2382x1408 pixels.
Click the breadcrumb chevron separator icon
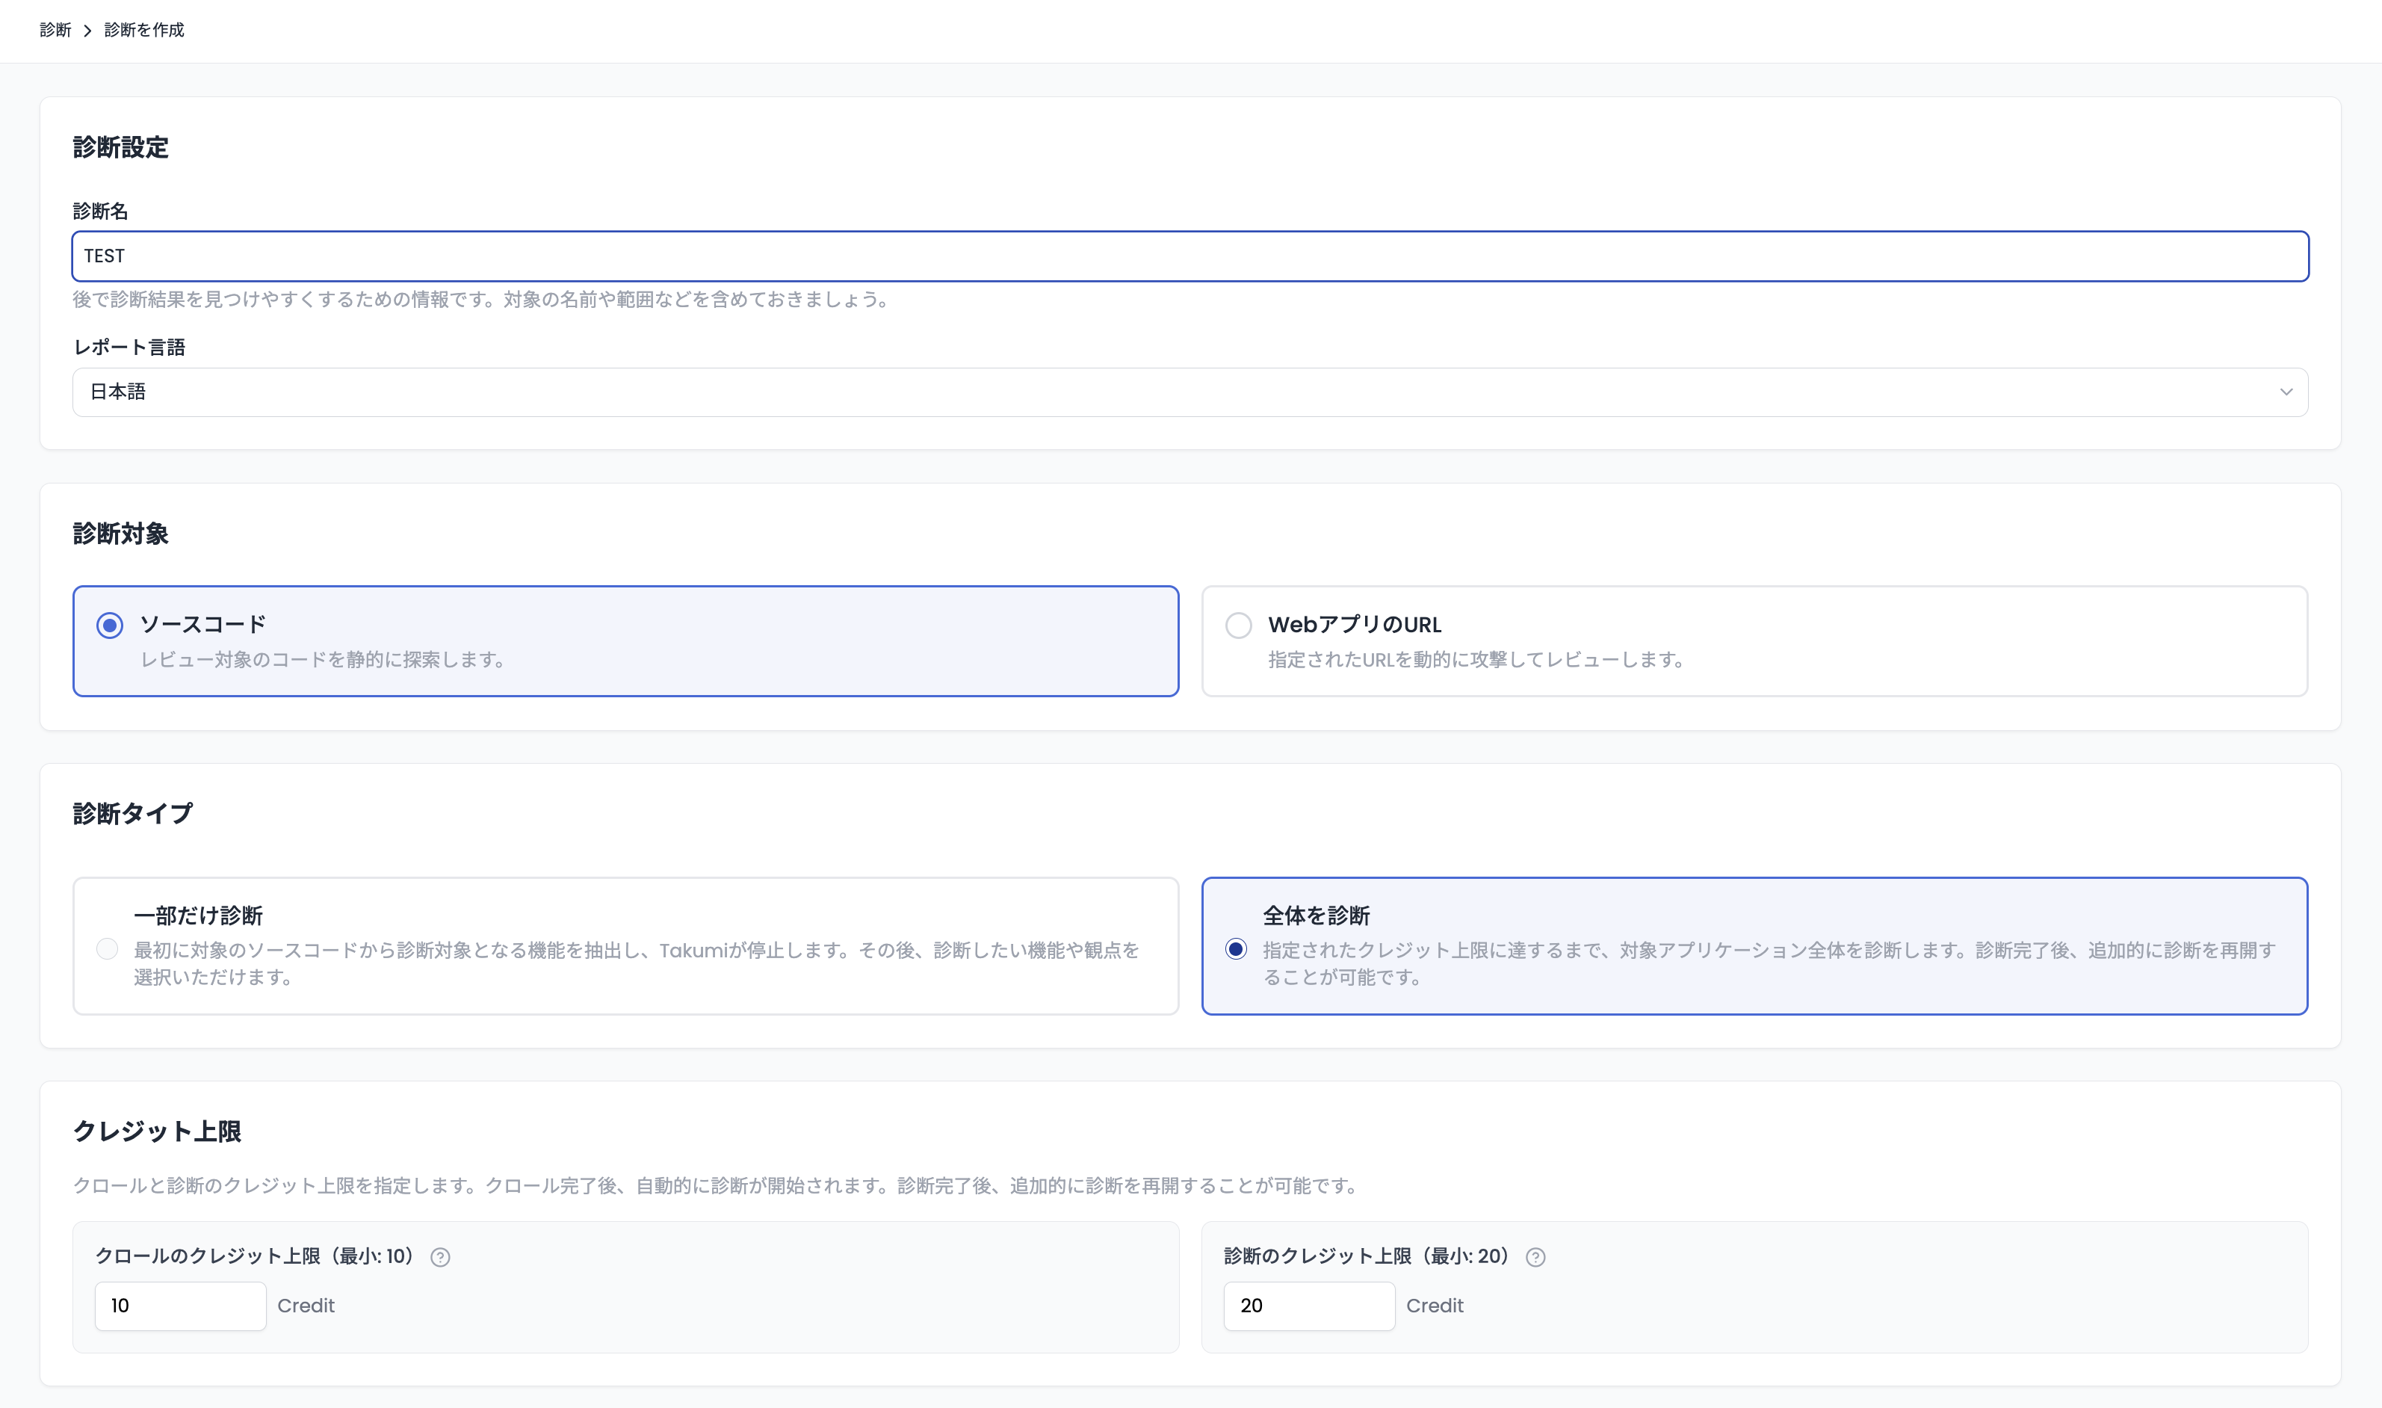87,31
